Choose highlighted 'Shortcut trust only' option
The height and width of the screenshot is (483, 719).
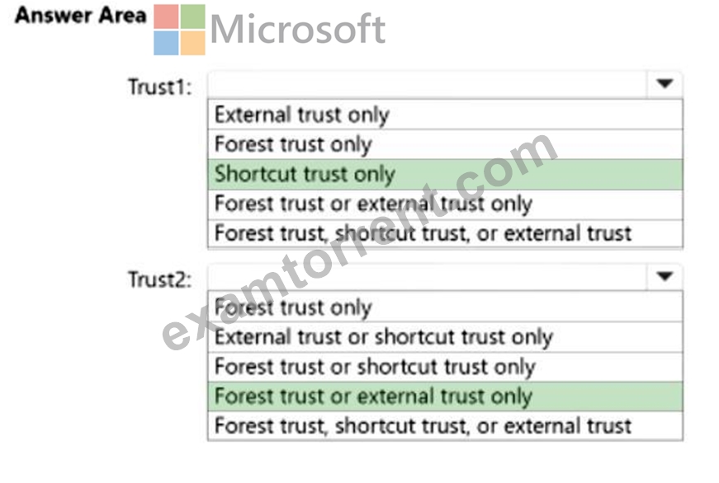445,174
